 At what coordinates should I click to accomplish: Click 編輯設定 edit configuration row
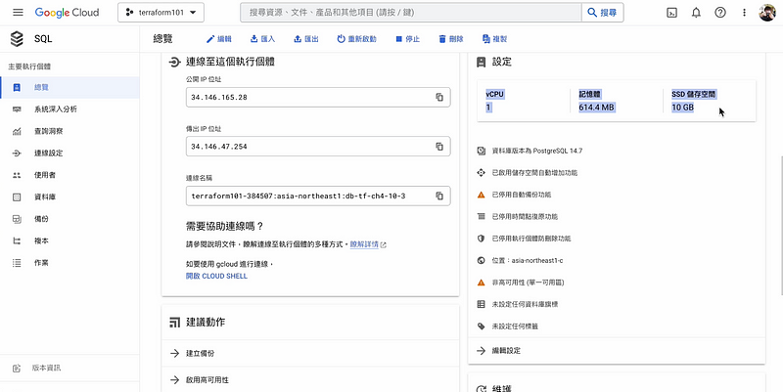pos(617,351)
